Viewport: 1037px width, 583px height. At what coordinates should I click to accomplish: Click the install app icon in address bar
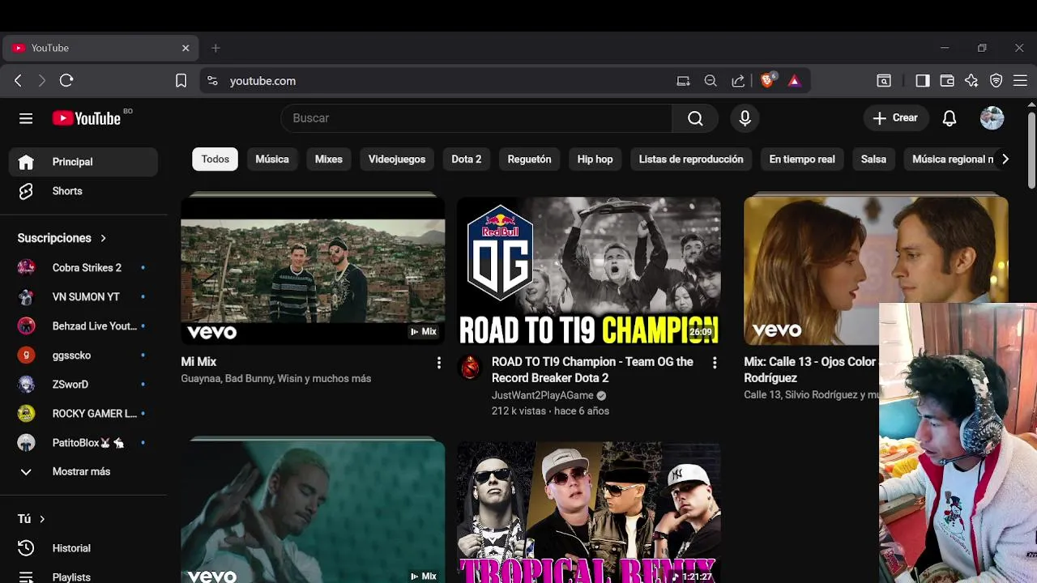click(683, 80)
